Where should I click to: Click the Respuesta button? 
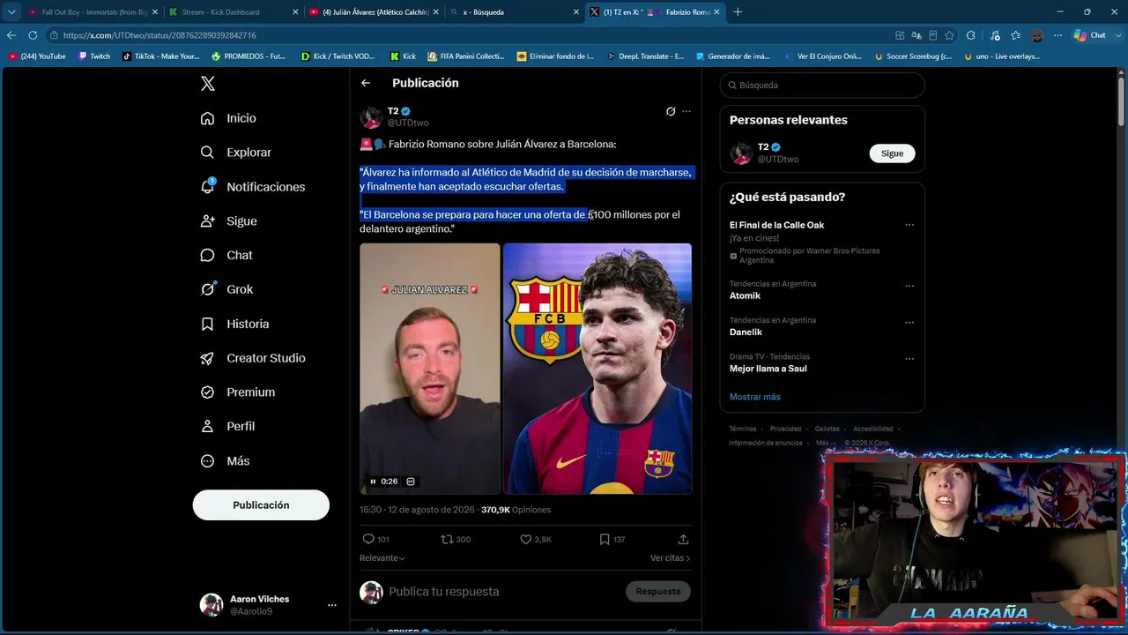click(x=658, y=592)
